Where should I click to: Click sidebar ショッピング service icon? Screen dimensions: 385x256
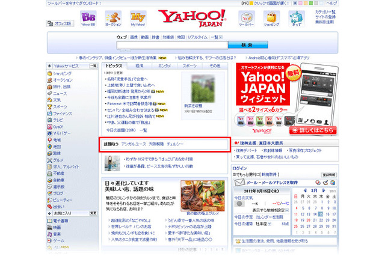pyautogui.click(x=49, y=73)
